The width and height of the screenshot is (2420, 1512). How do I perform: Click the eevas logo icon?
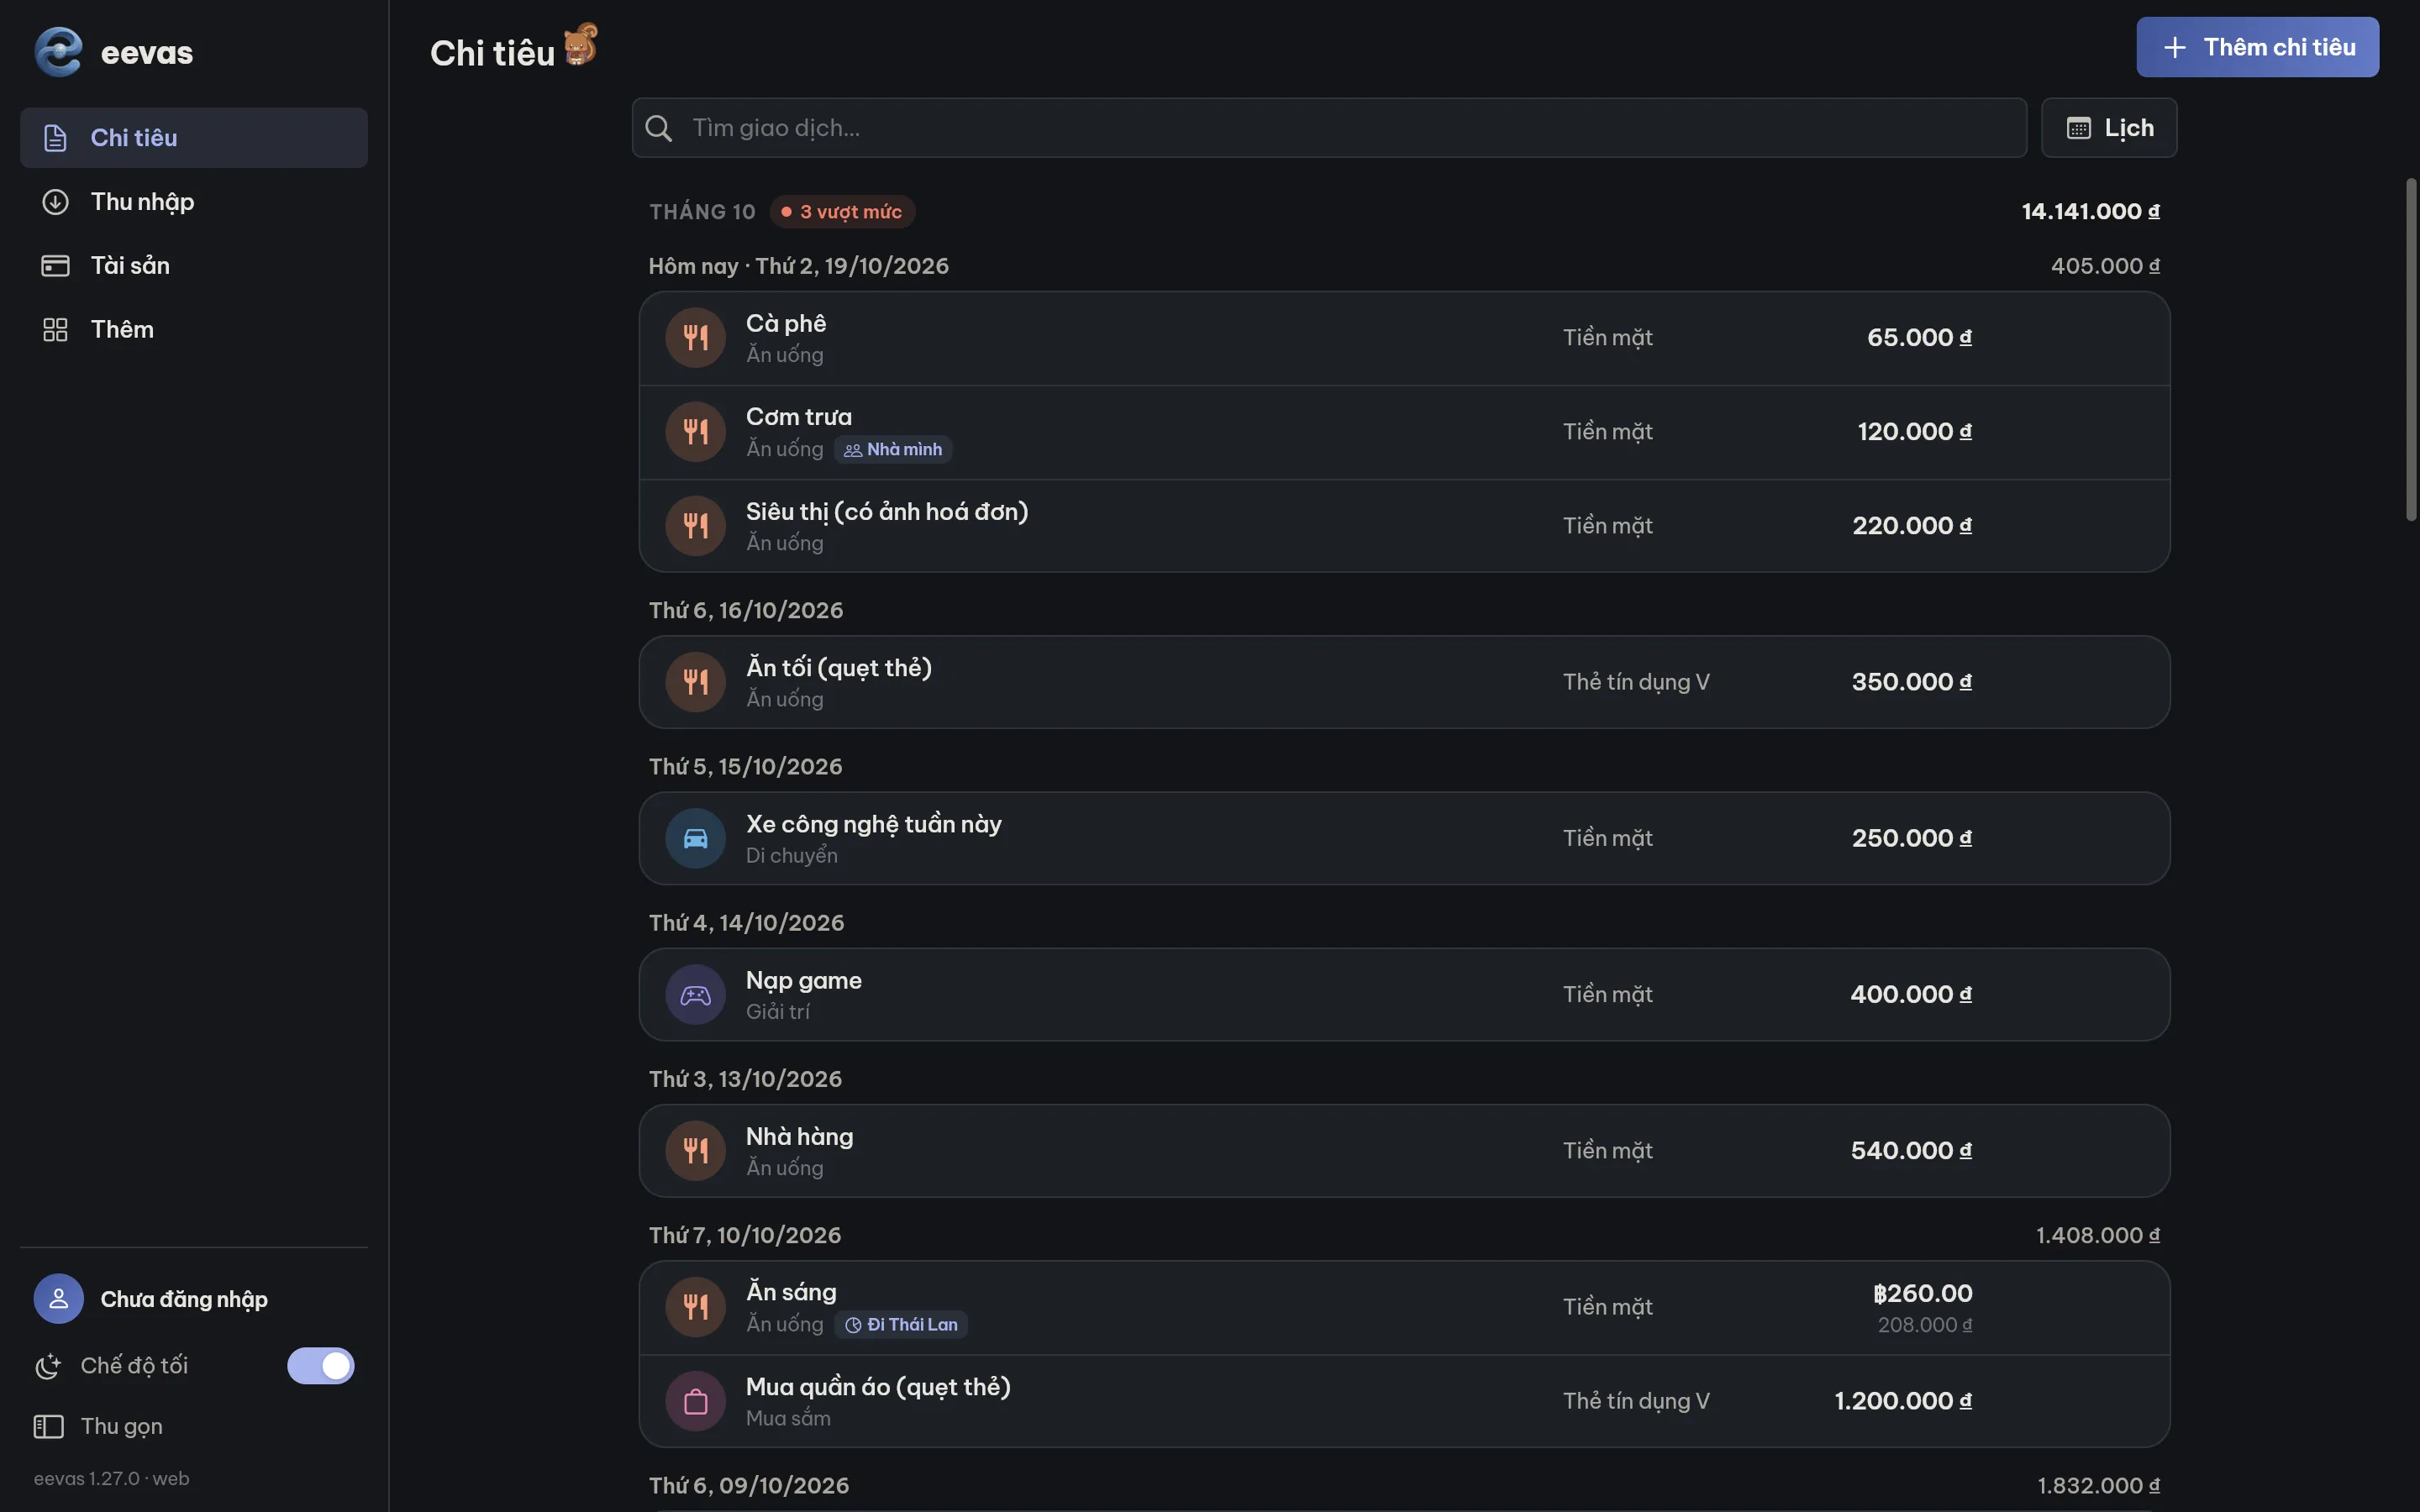click(58, 52)
